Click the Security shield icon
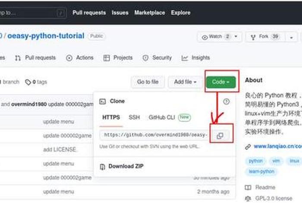302x203 pixels. pos(145,58)
